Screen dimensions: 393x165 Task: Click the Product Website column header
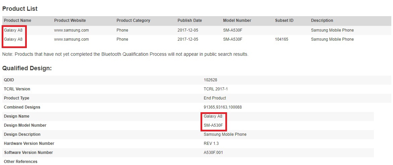70,20
